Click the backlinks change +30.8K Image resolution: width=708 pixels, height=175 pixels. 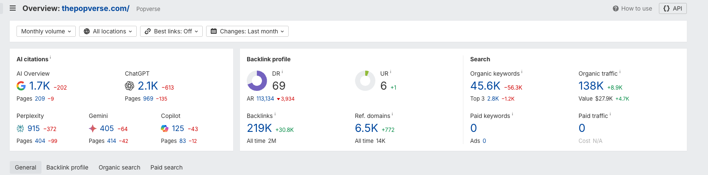(284, 130)
